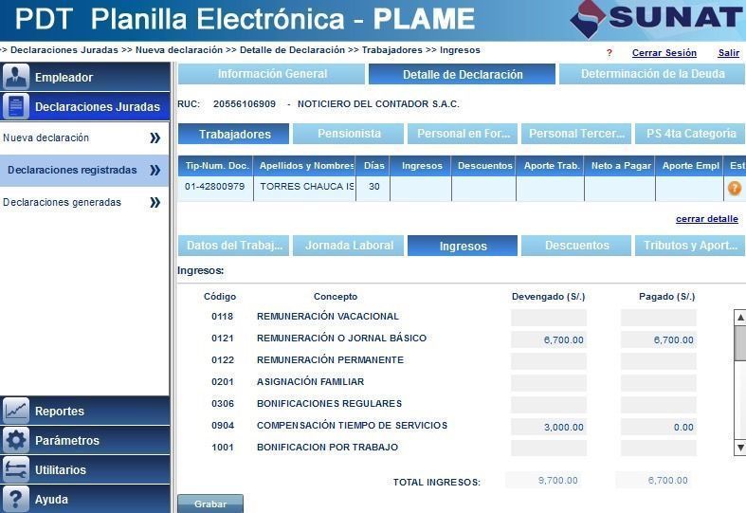Image resolution: width=746 pixels, height=513 pixels.
Task: Click Devengado 6,700.00 field for Jornal Básico
Action: 549,339
